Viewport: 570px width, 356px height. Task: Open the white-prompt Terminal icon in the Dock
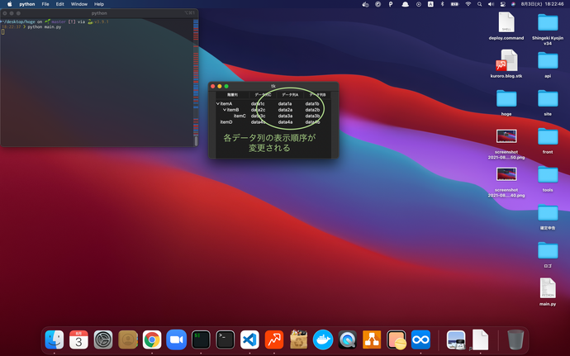click(225, 339)
